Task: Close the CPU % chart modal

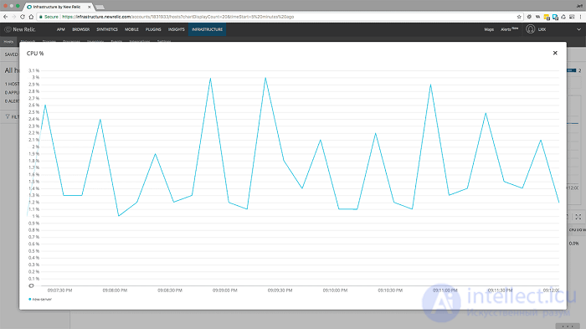Action: point(555,53)
